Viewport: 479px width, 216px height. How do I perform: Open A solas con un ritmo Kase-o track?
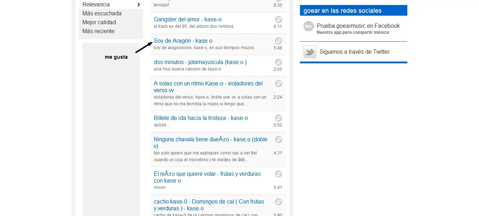tap(208, 87)
